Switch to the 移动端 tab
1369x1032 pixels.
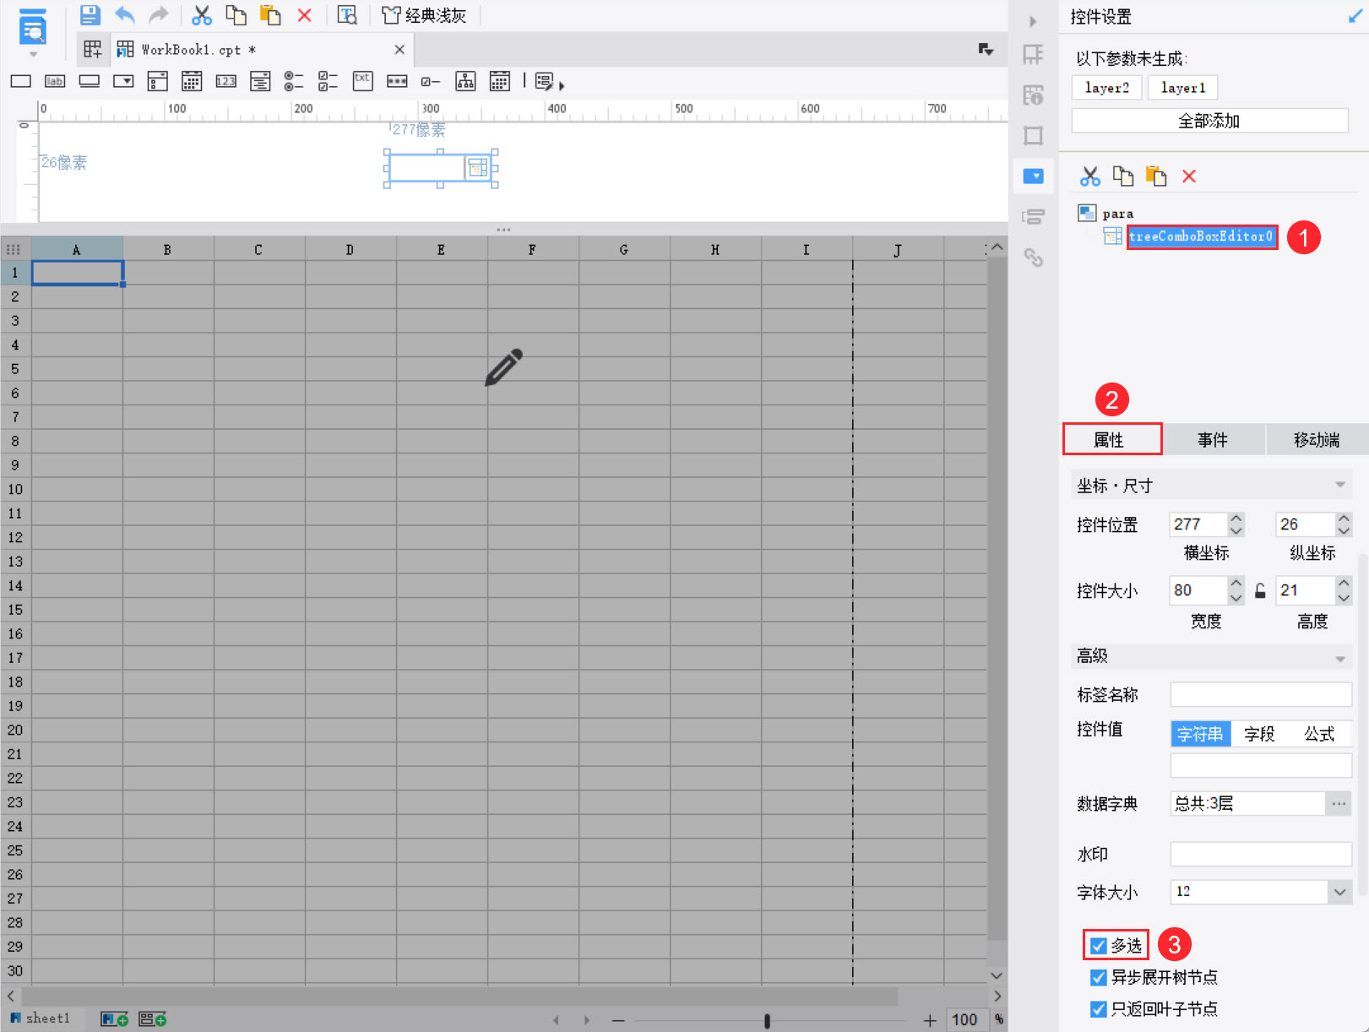(1317, 440)
